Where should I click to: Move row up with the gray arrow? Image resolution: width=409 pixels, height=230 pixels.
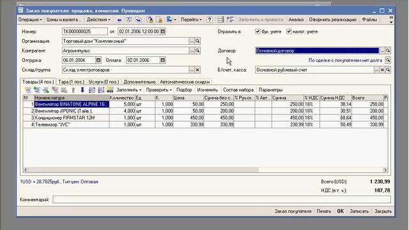73,90
